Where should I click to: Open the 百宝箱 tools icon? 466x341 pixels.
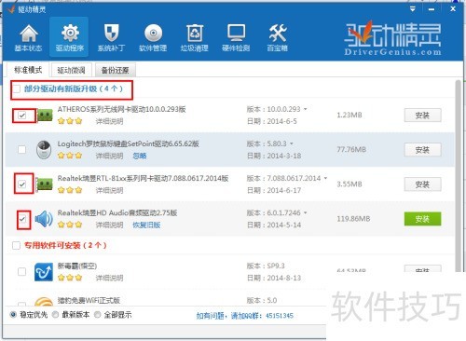click(x=278, y=37)
